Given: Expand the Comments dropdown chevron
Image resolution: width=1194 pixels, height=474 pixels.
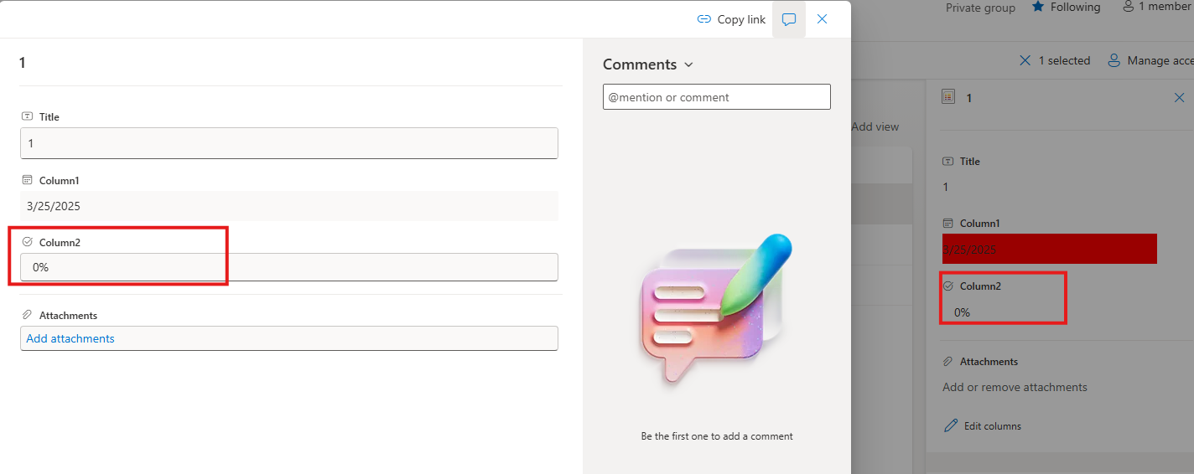Looking at the screenshot, I should [689, 64].
